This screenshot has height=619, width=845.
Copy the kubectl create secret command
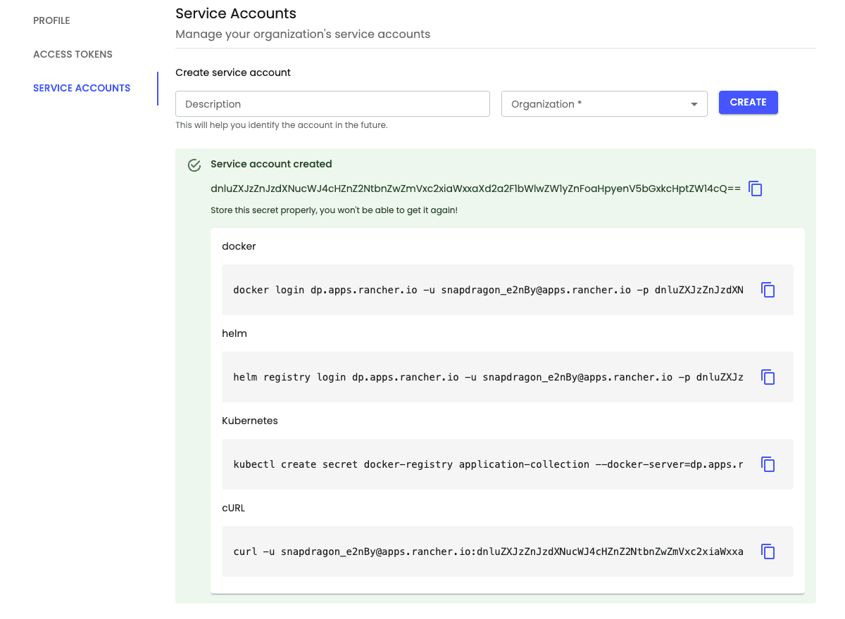(x=768, y=464)
